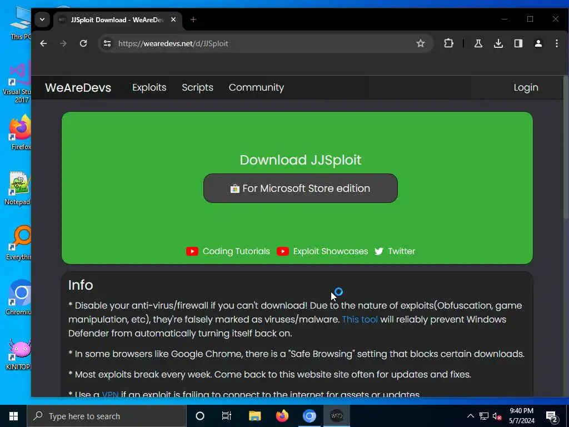Open the Chrome Labs flask icon
Screen dimensions: 569x427
[x=478, y=43]
